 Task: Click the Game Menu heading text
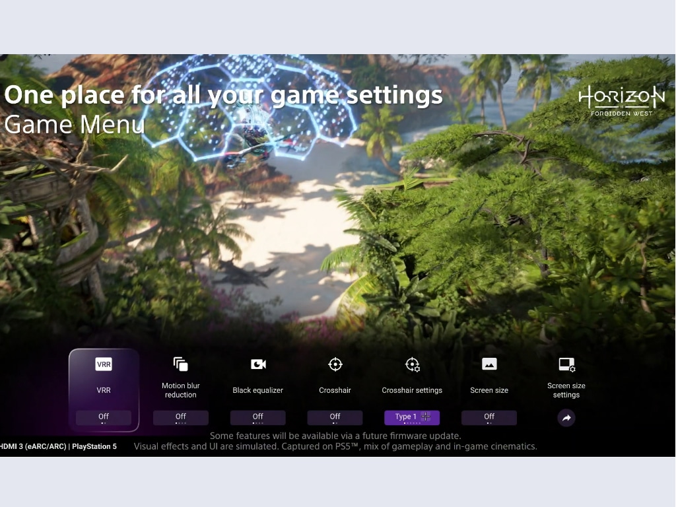pyautogui.click(x=74, y=123)
